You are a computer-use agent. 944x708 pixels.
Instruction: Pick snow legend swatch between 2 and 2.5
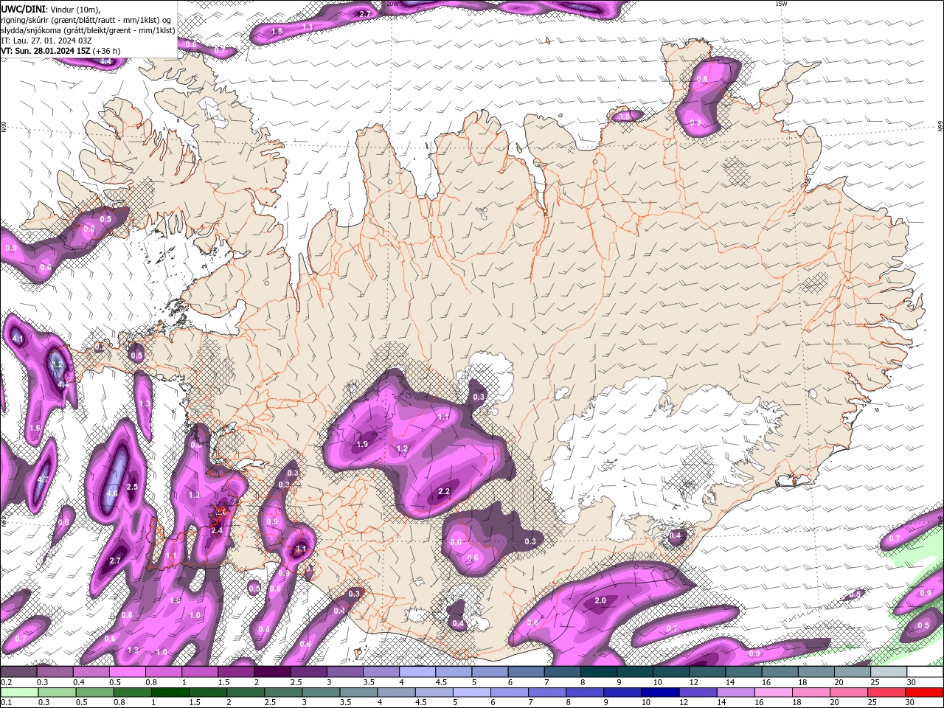[x=271, y=672]
